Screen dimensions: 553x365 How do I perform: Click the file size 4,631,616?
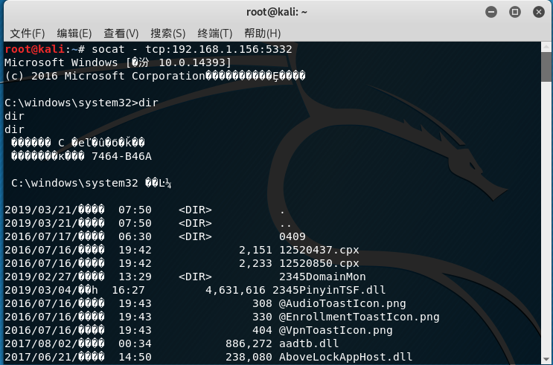[x=235, y=291]
